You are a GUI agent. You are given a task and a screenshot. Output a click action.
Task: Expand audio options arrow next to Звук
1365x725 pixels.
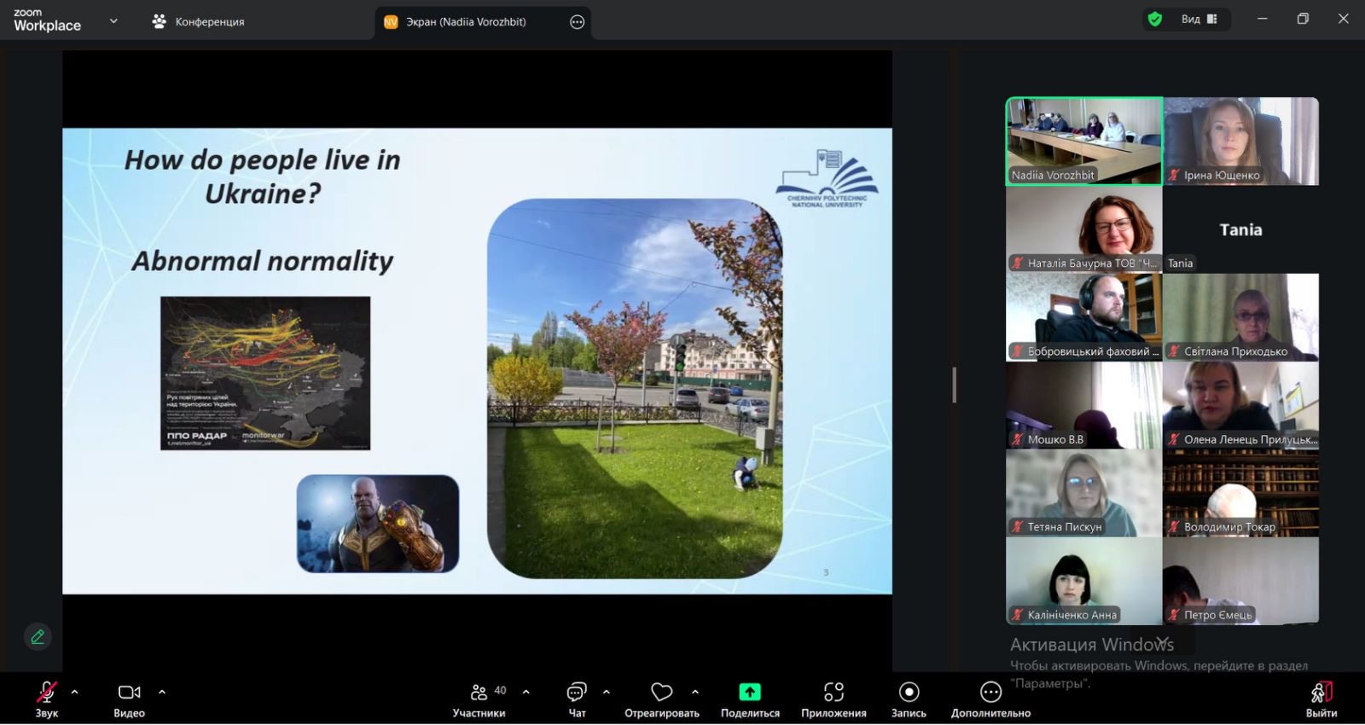(75, 692)
